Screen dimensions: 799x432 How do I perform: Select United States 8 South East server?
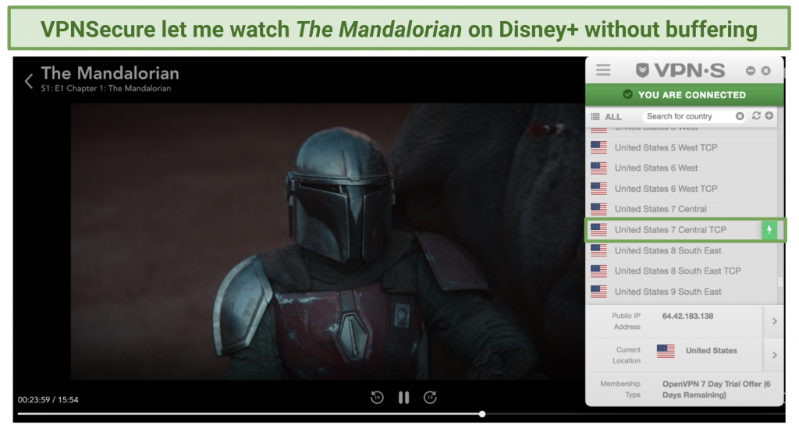[x=682, y=250]
